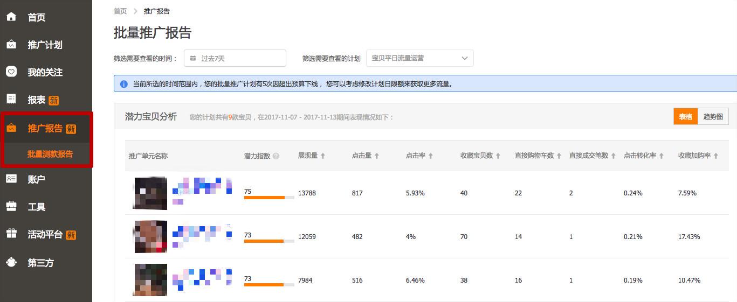737x302 pixels.
Task: Click the 点击率 value 6.46%
Action: point(415,280)
